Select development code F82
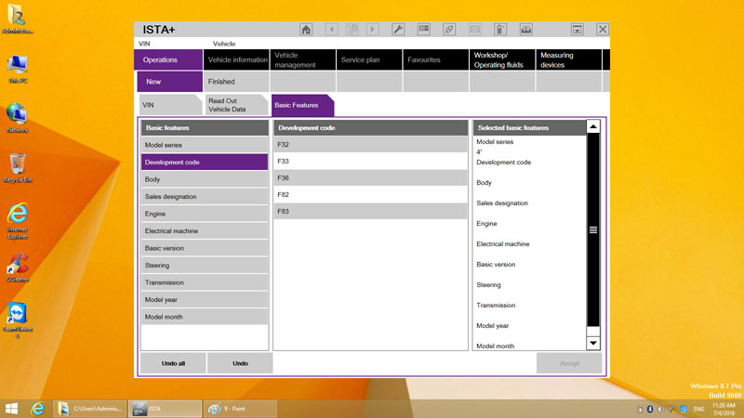The image size is (744, 418). click(x=369, y=195)
